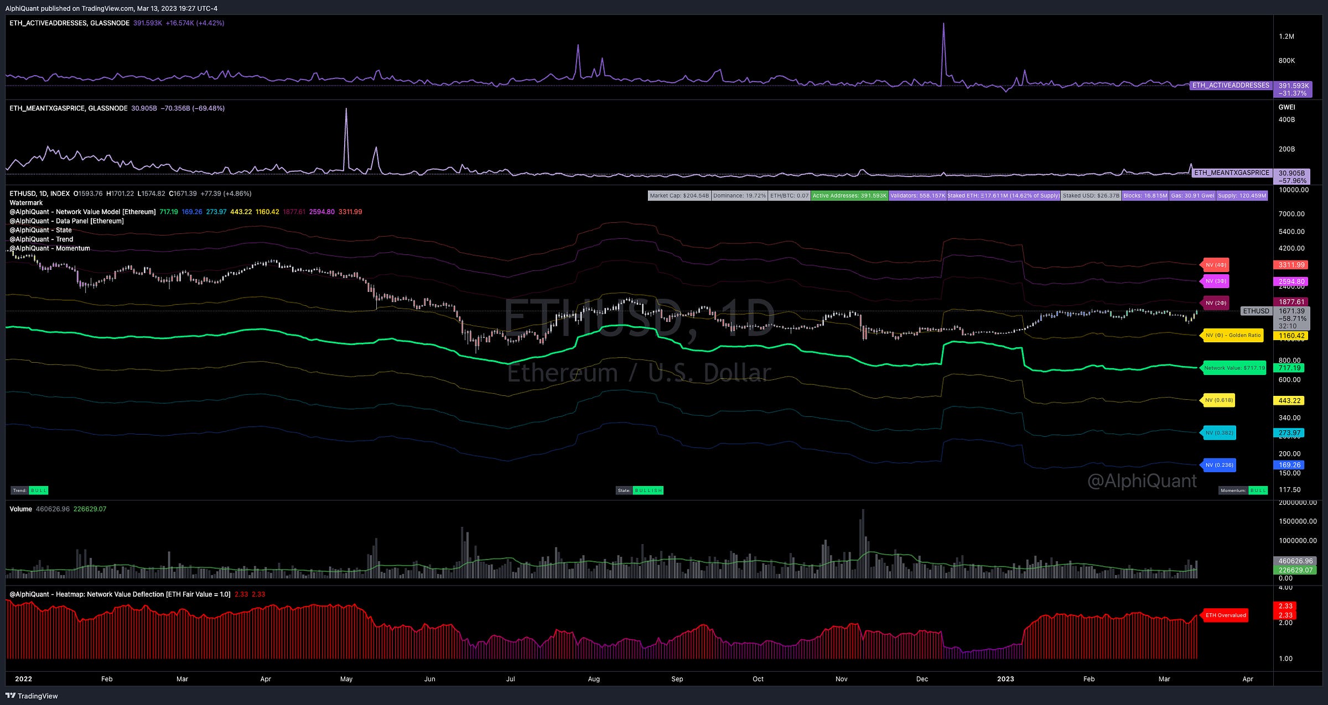Click the AlphiQuant published on TradingView.com header
The height and width of the screenshot is (705, 1328).
[111, 8]
